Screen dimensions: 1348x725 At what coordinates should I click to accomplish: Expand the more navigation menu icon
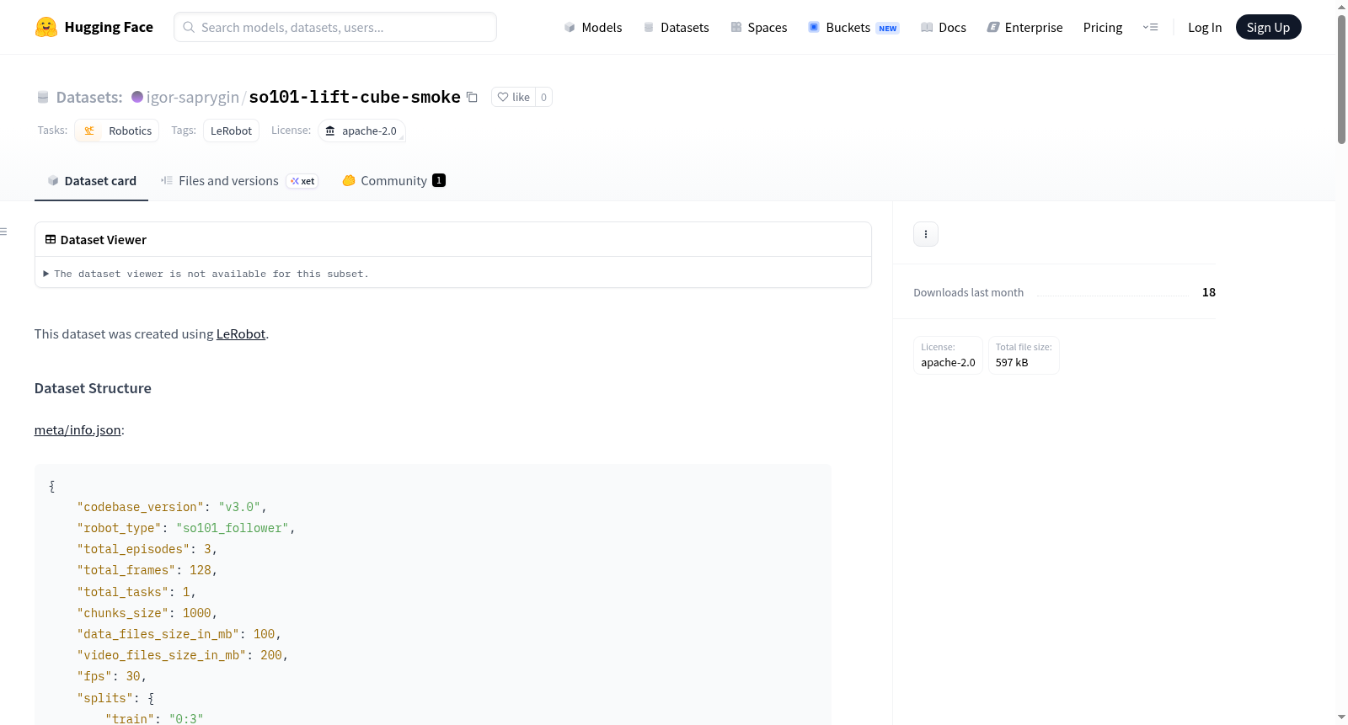click(x=1150, y=27)
